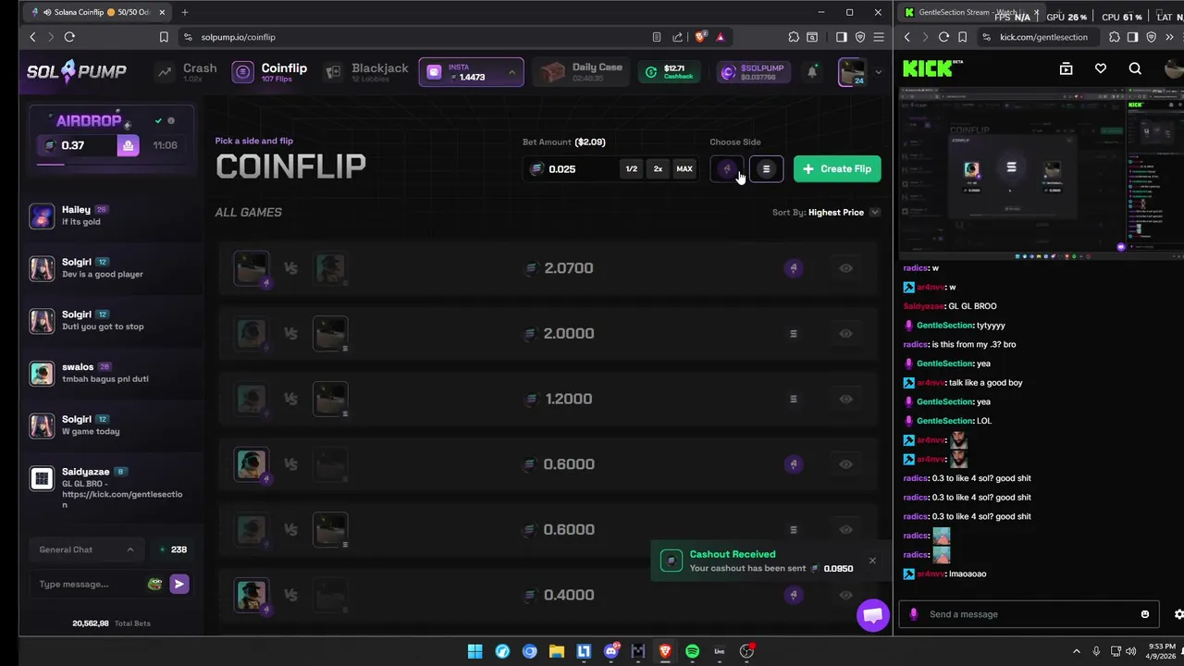Watch the second 0.6000 game eye icon
This screenshot has height=666, width=1184.
point(845,530)
